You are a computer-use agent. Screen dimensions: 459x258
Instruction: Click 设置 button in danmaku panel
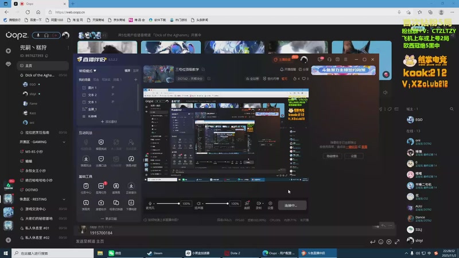click(353, 156)
